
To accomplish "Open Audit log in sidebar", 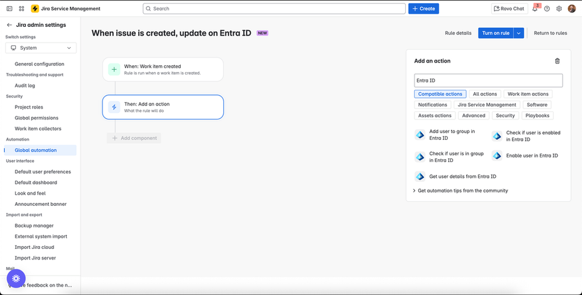I will click(25, 85).
